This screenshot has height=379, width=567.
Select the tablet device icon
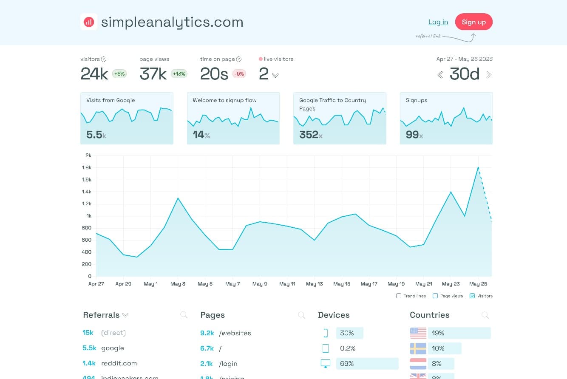pos(326,348)
